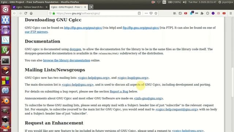
Task: Toggle reader view in address bar
Action: coord(139,13)
